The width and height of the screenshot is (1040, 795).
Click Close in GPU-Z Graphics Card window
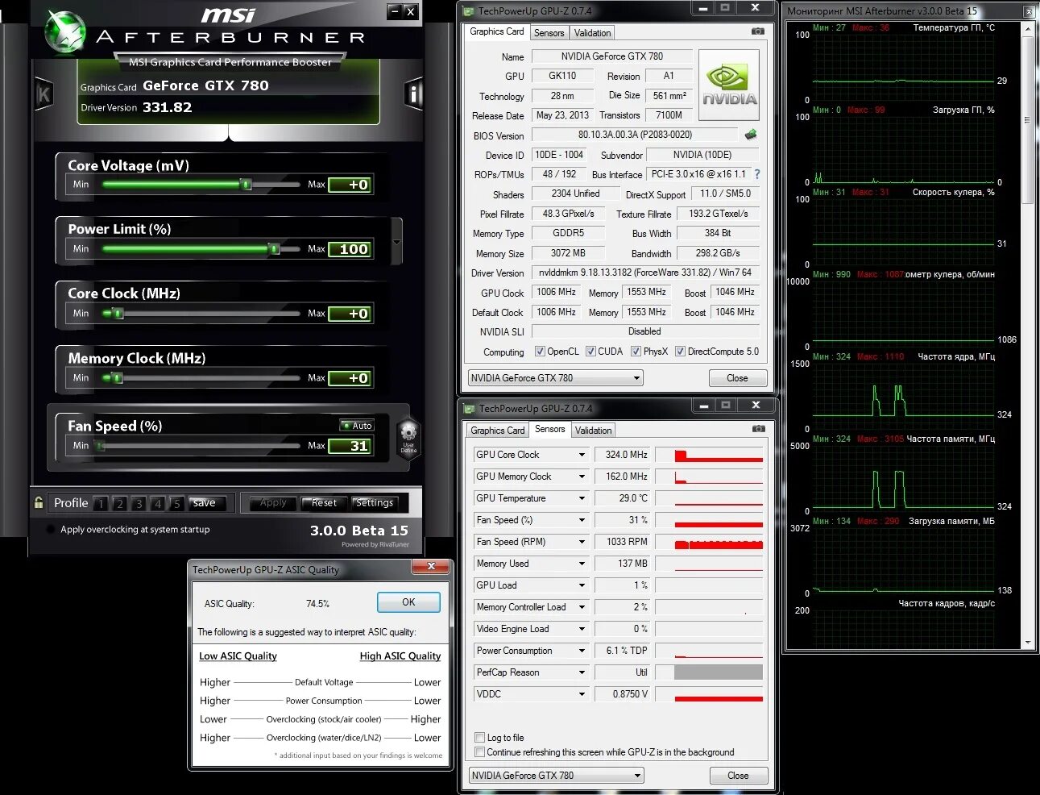click(737, 378)
